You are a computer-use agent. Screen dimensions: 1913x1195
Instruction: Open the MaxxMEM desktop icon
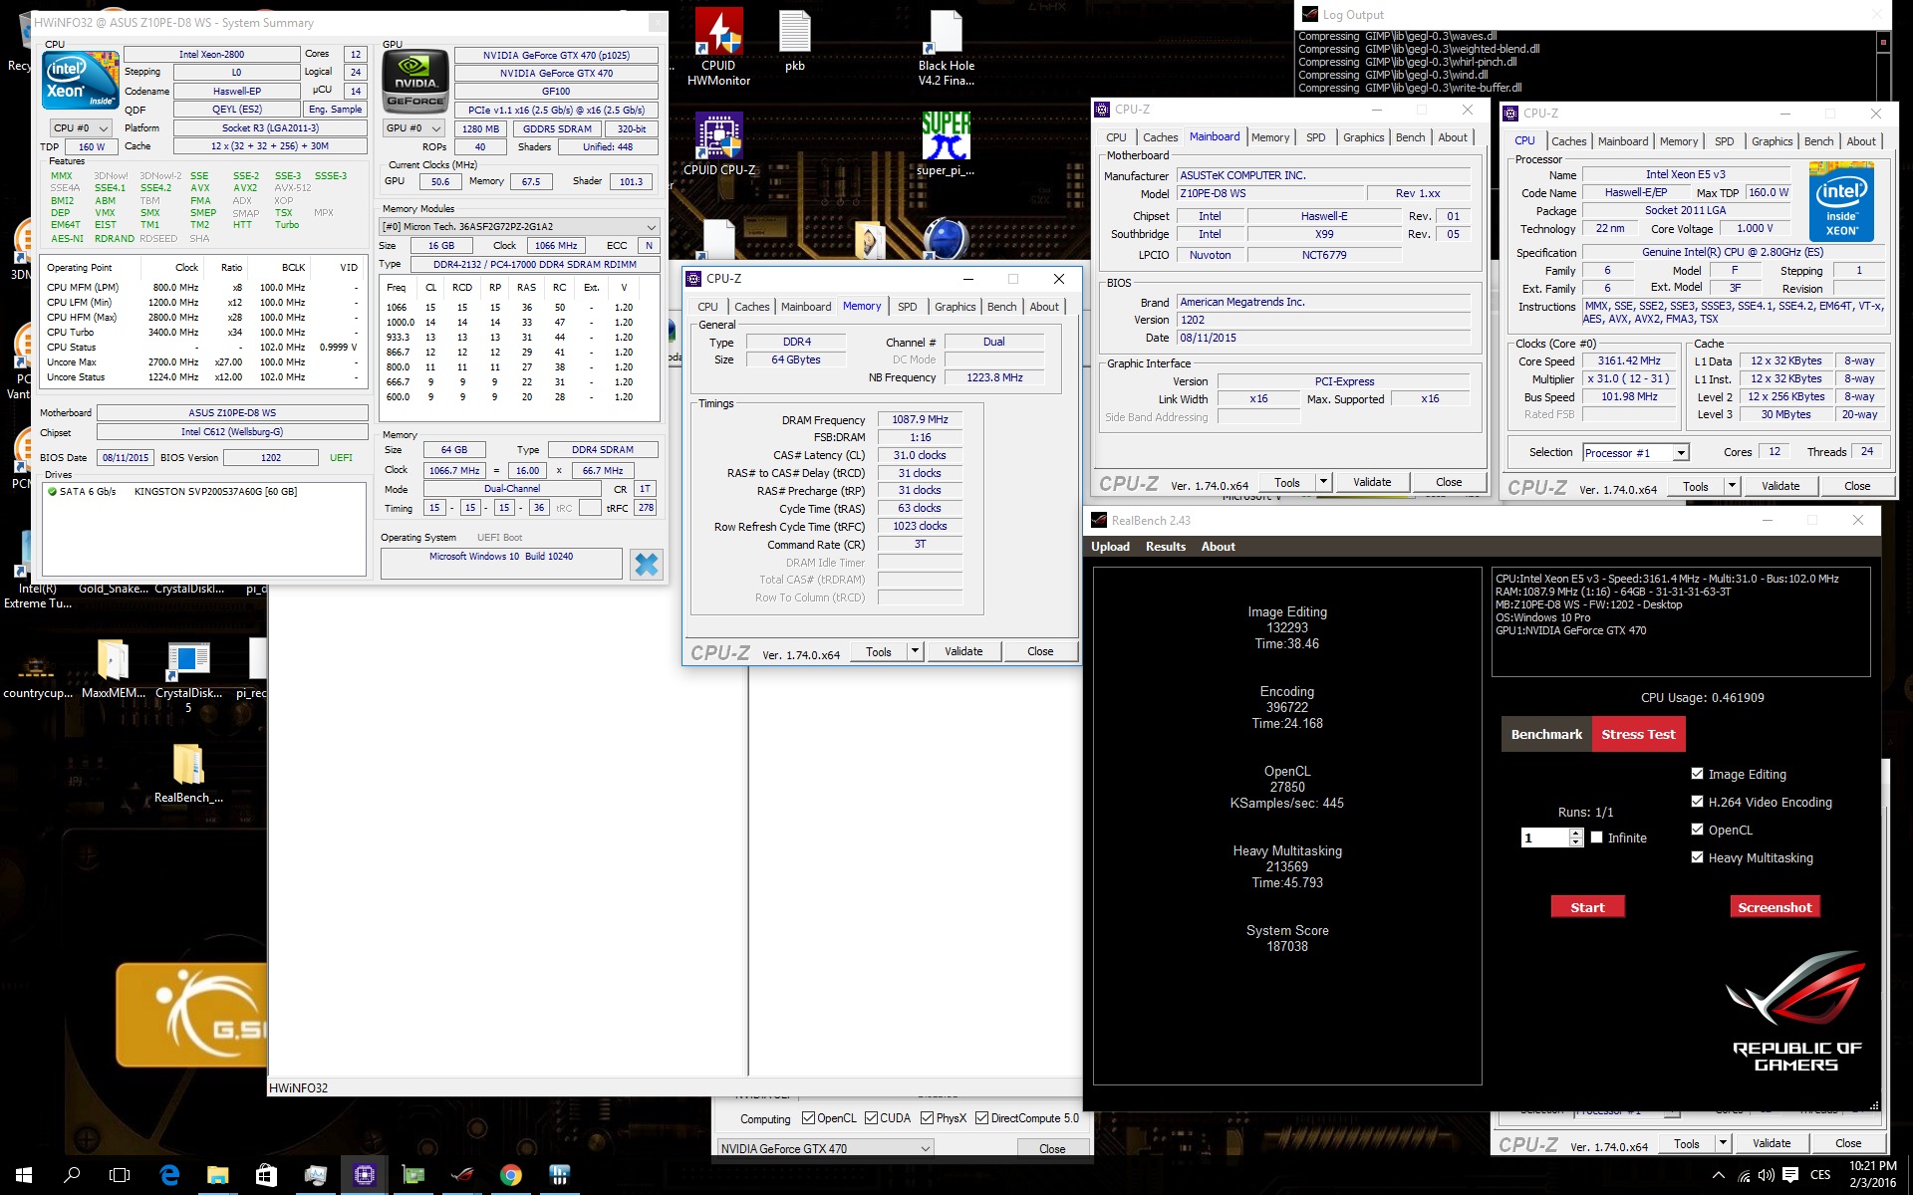pyautogui.click(x=113, y=668)
